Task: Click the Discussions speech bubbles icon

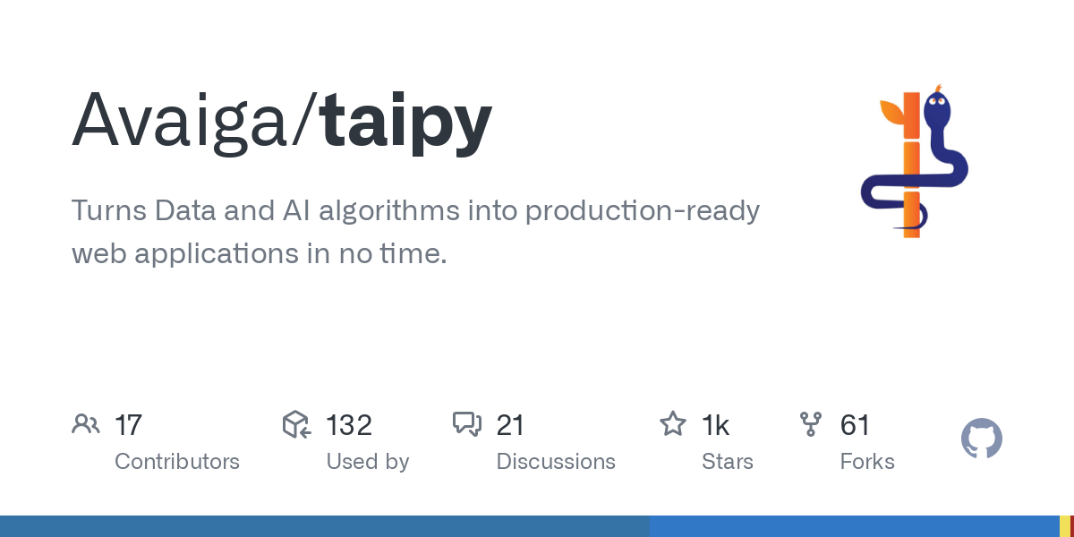Action: click(467, 424)
